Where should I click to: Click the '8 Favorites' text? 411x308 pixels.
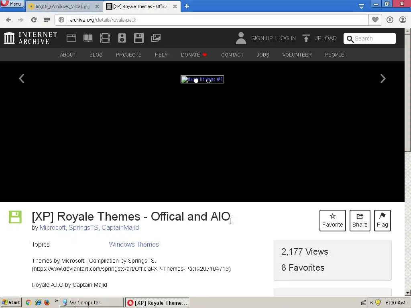303,267
